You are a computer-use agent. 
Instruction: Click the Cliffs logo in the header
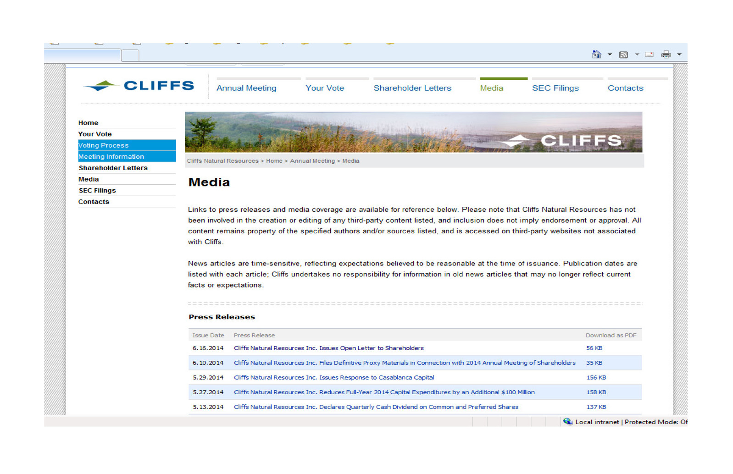[139, 86]
